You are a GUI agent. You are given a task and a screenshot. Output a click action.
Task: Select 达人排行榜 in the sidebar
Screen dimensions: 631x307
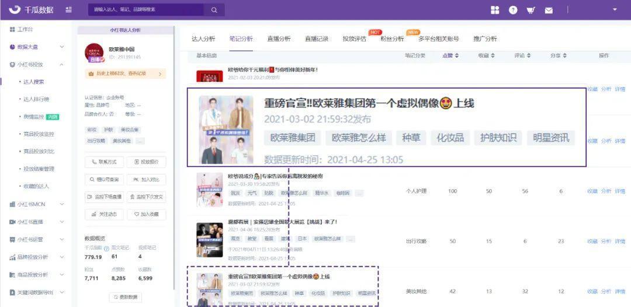point(36,99)
